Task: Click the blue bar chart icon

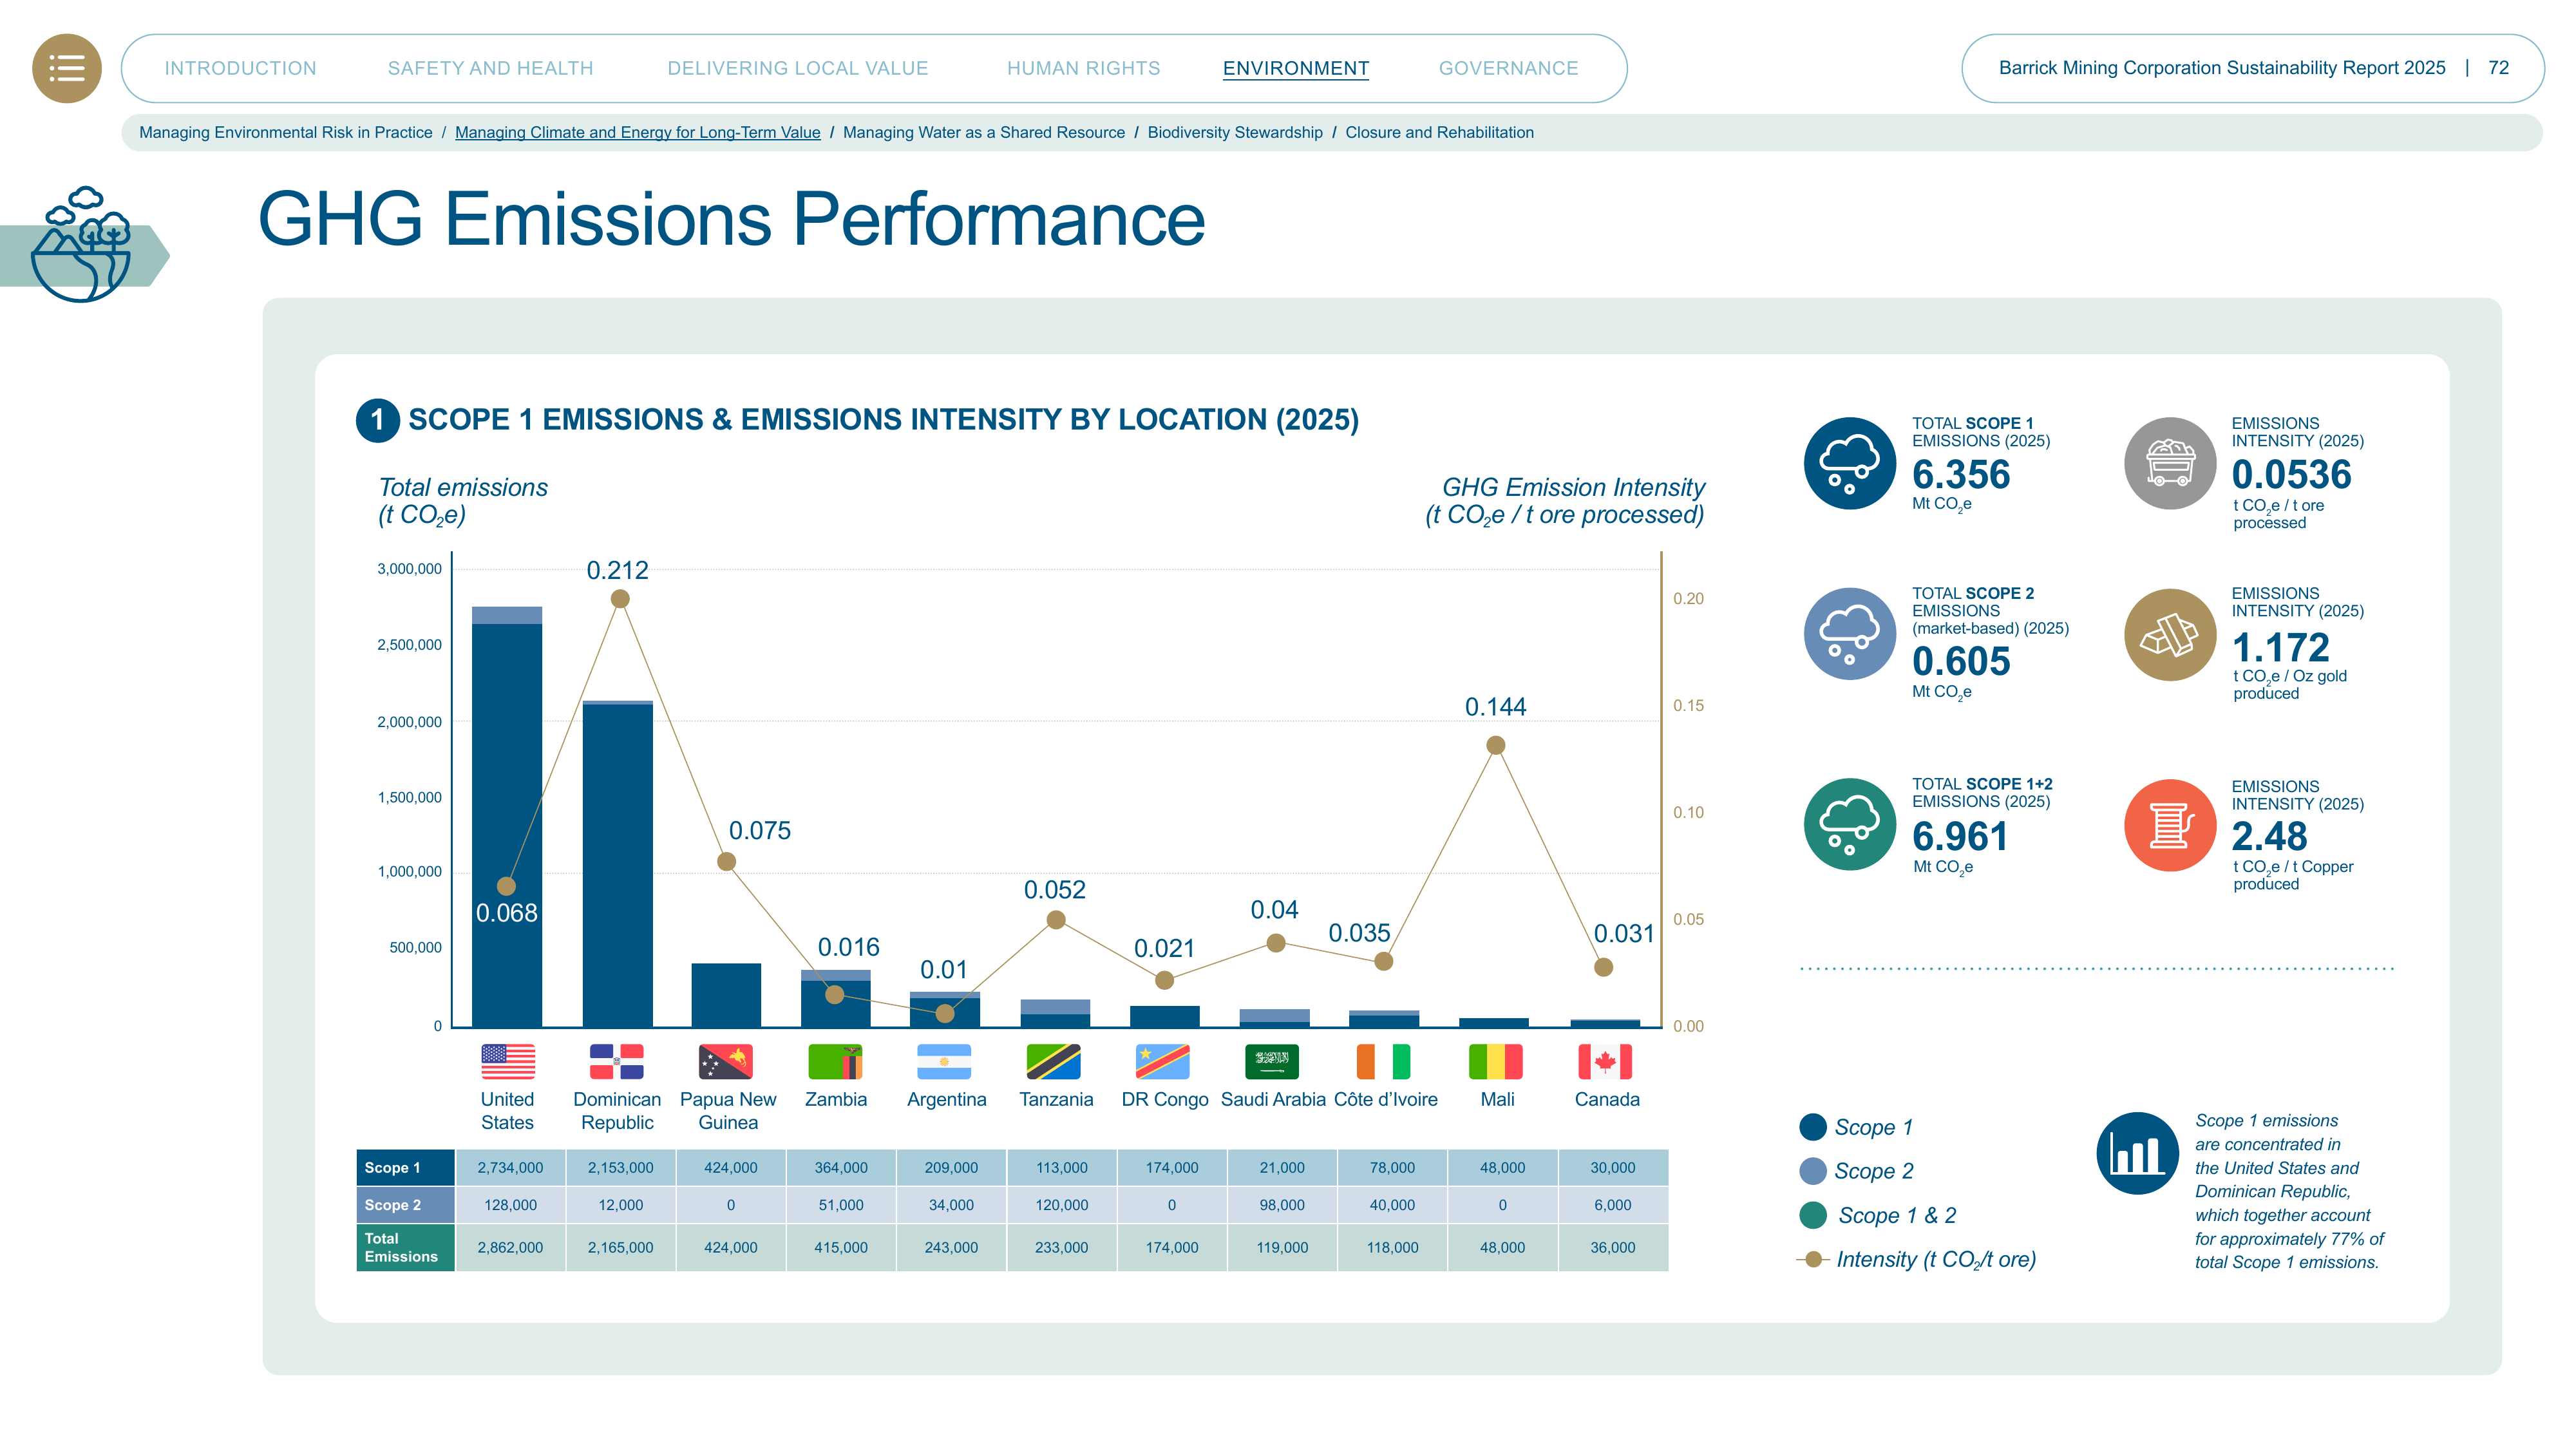Action: click(x=2138, y=1153)
